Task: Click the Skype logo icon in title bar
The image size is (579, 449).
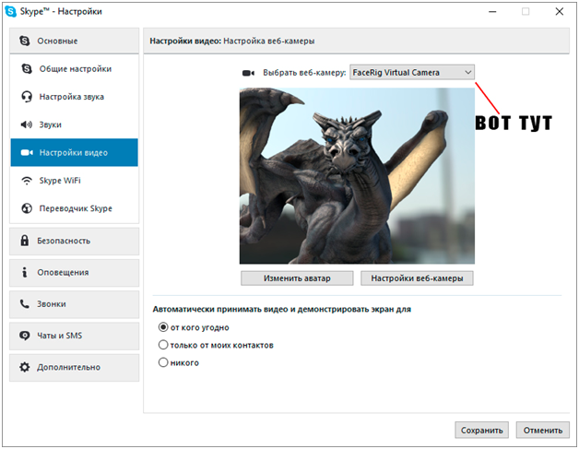Action: 10,11
